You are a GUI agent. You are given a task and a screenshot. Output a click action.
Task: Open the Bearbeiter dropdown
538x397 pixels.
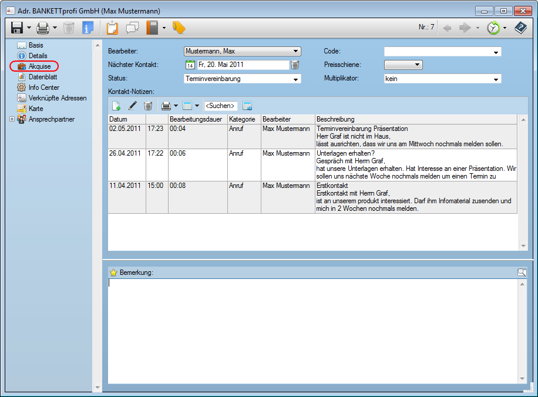coord(296,52)
